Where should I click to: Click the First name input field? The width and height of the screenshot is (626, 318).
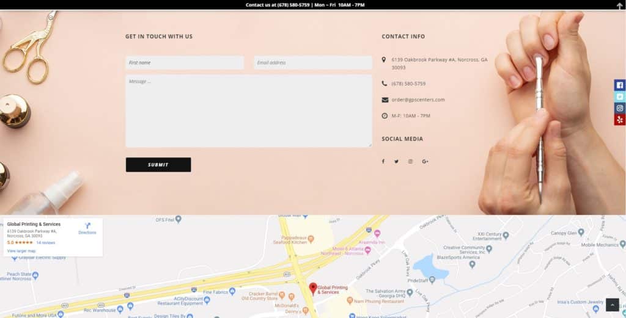(x=185, y=63)
